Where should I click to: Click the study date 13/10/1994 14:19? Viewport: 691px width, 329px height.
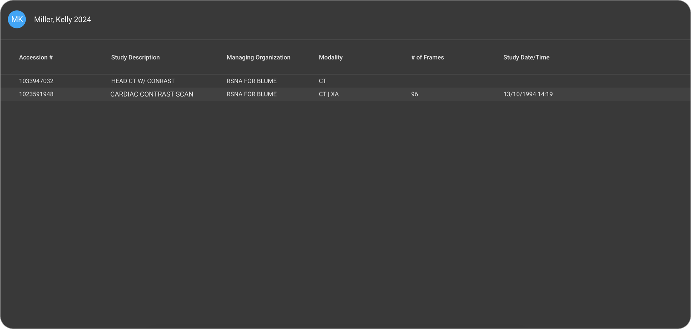(x=528, y=94)
